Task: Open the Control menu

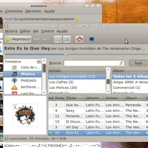Action: coord(47,31)
